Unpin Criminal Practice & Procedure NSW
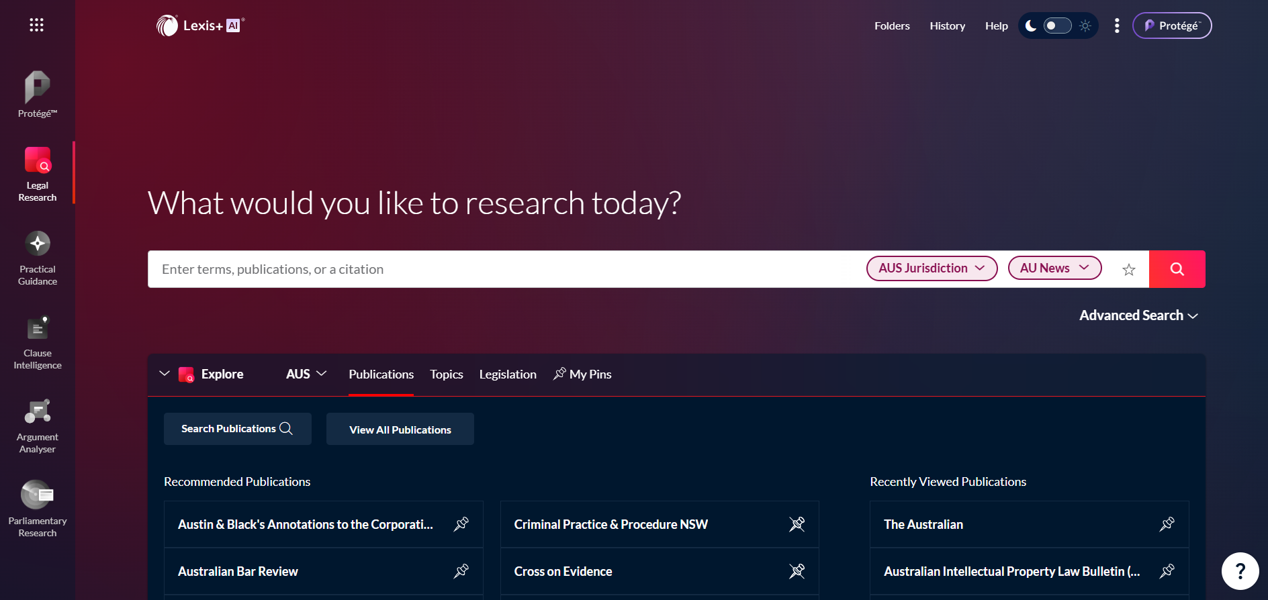 click(x=797, y=524)
